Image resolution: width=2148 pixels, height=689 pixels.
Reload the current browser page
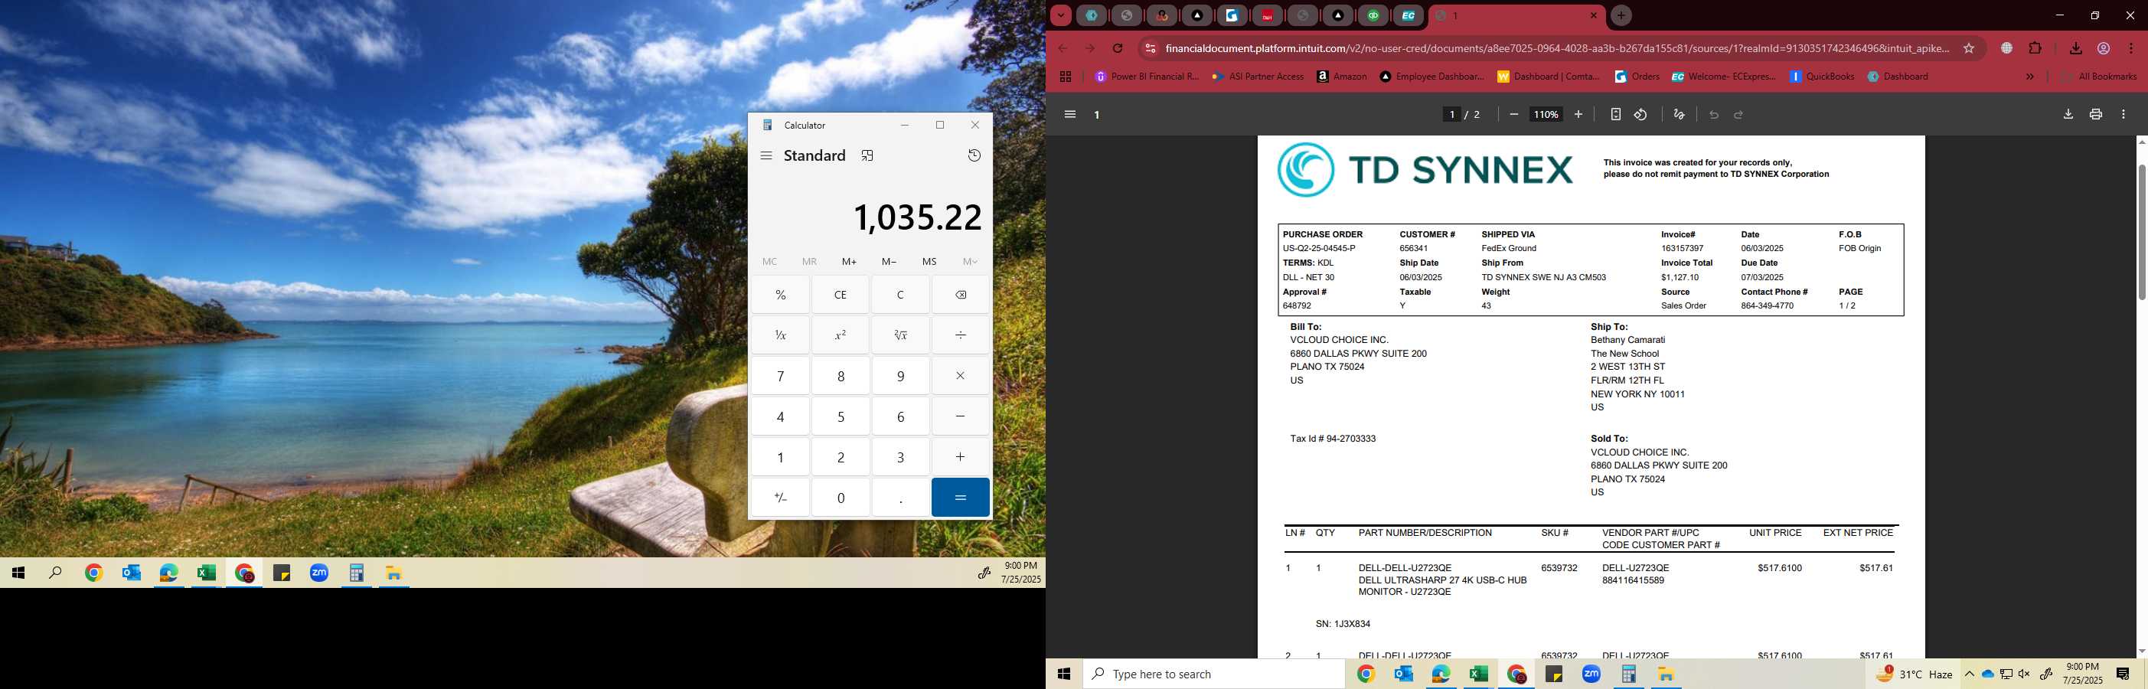[1118, 48]
